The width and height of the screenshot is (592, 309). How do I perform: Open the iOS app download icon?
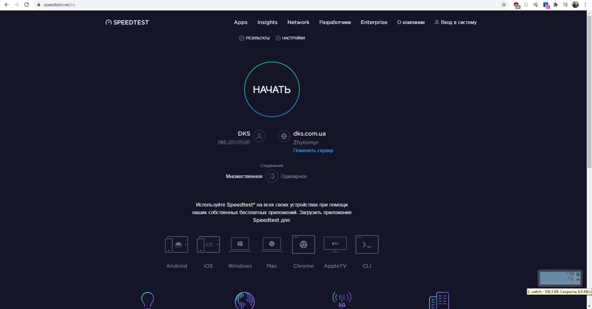[208, 244]
